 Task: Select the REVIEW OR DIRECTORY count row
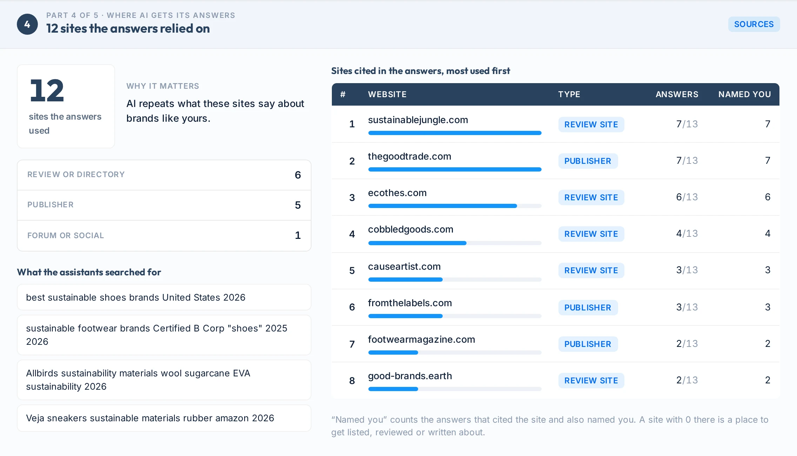tap(164, 175)
